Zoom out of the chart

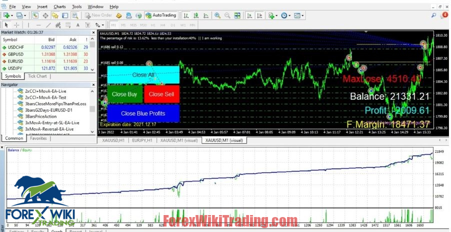pos(227,15)
